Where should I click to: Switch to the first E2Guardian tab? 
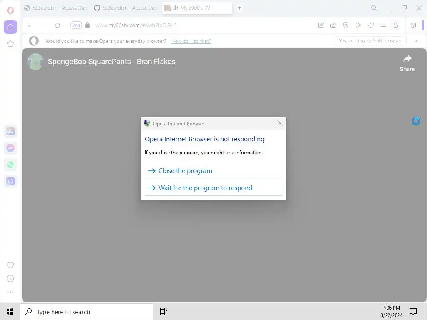pyautogui.click(x=57, y=8)
